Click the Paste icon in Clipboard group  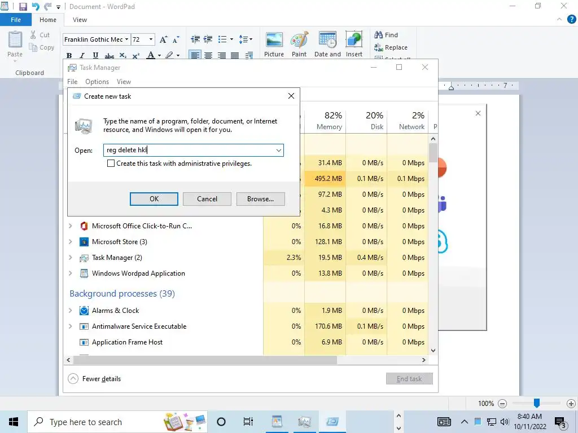pos(15,39)
